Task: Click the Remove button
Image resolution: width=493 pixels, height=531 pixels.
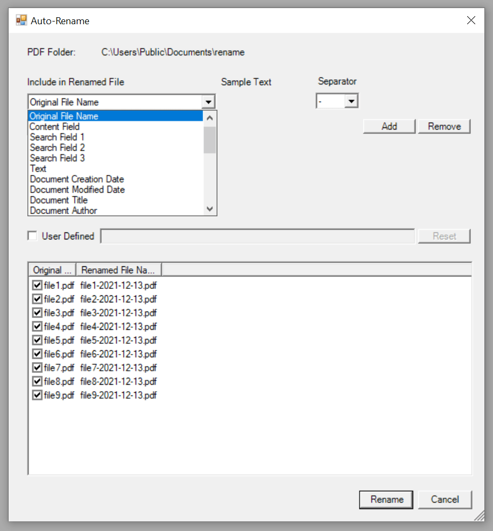Action: tap(444, 126)
